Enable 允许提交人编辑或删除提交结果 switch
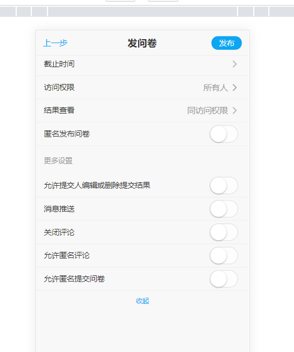The image size is (294, 352). (x=224, y=185)
